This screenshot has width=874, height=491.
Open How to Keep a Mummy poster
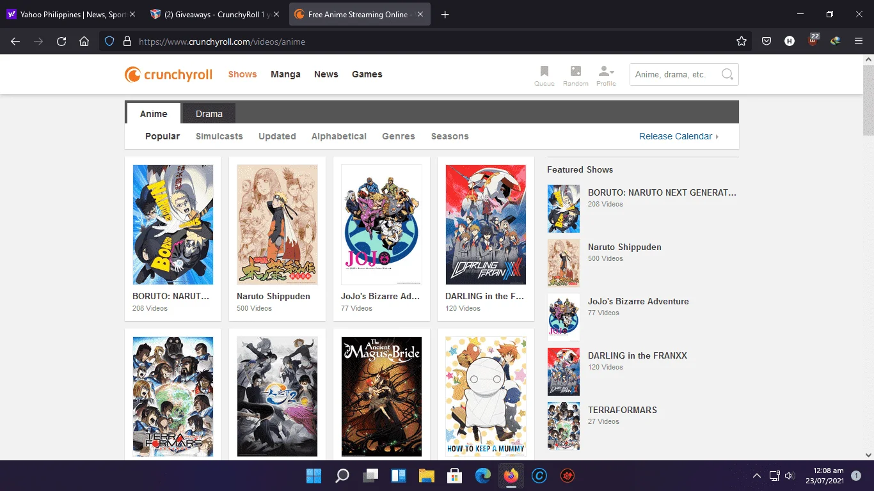[x=486, y=396]
